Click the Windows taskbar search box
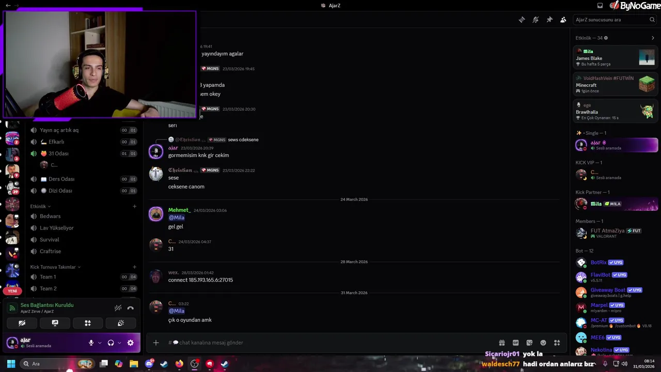This screenshot has height=372, width=661. coord(58,364)
